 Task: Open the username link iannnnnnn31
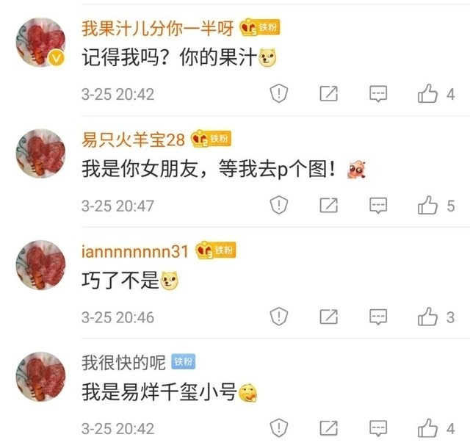[135, 251]
